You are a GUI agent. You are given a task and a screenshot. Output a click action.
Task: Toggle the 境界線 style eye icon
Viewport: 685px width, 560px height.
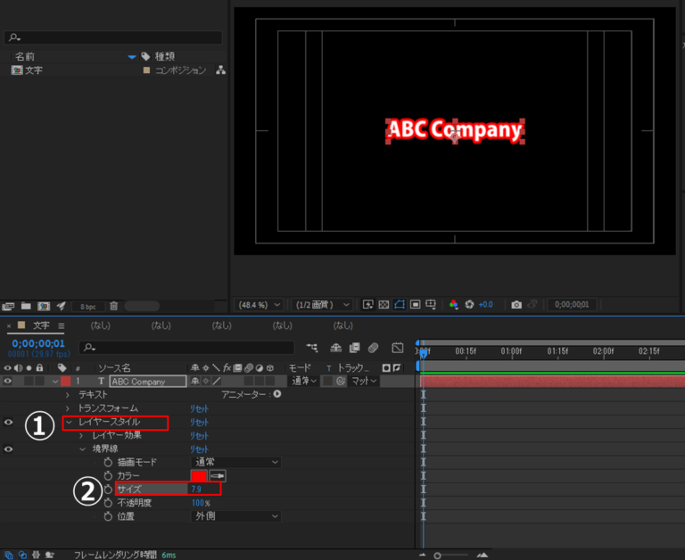tap(8, 449)
